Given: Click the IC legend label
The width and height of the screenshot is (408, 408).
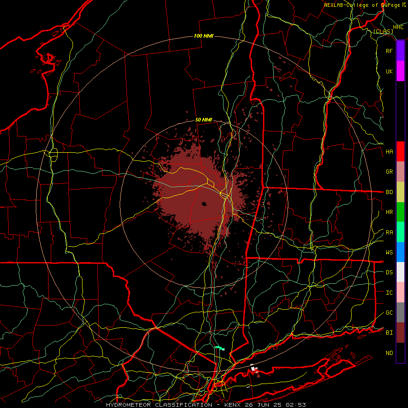Looking at the screenshot, I should pos(389,293).
